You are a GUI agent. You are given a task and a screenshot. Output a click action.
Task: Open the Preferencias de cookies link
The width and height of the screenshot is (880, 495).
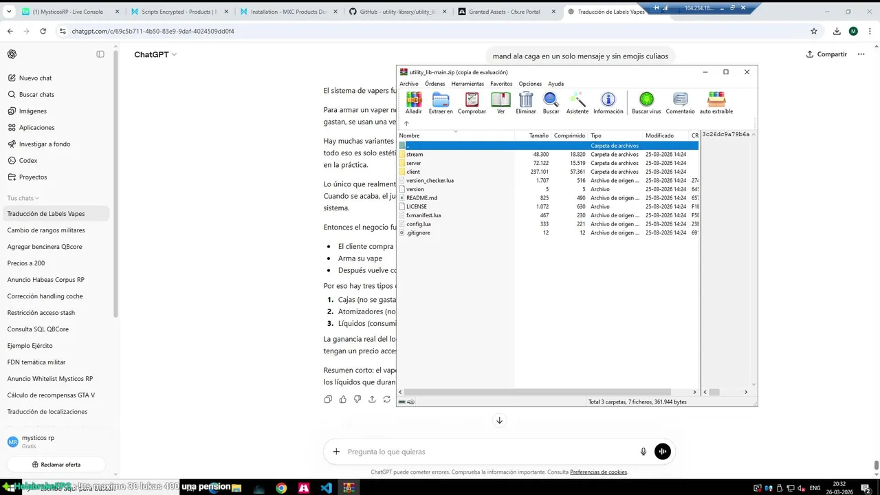(x=598, y=472)
